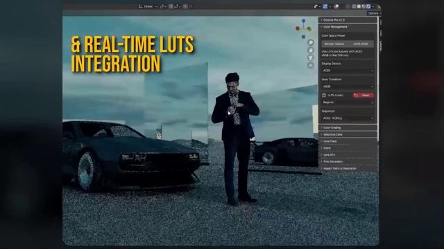Toggle X-ray mode
Viewport: 444px width, 249px height.
[x=348, y=6]
